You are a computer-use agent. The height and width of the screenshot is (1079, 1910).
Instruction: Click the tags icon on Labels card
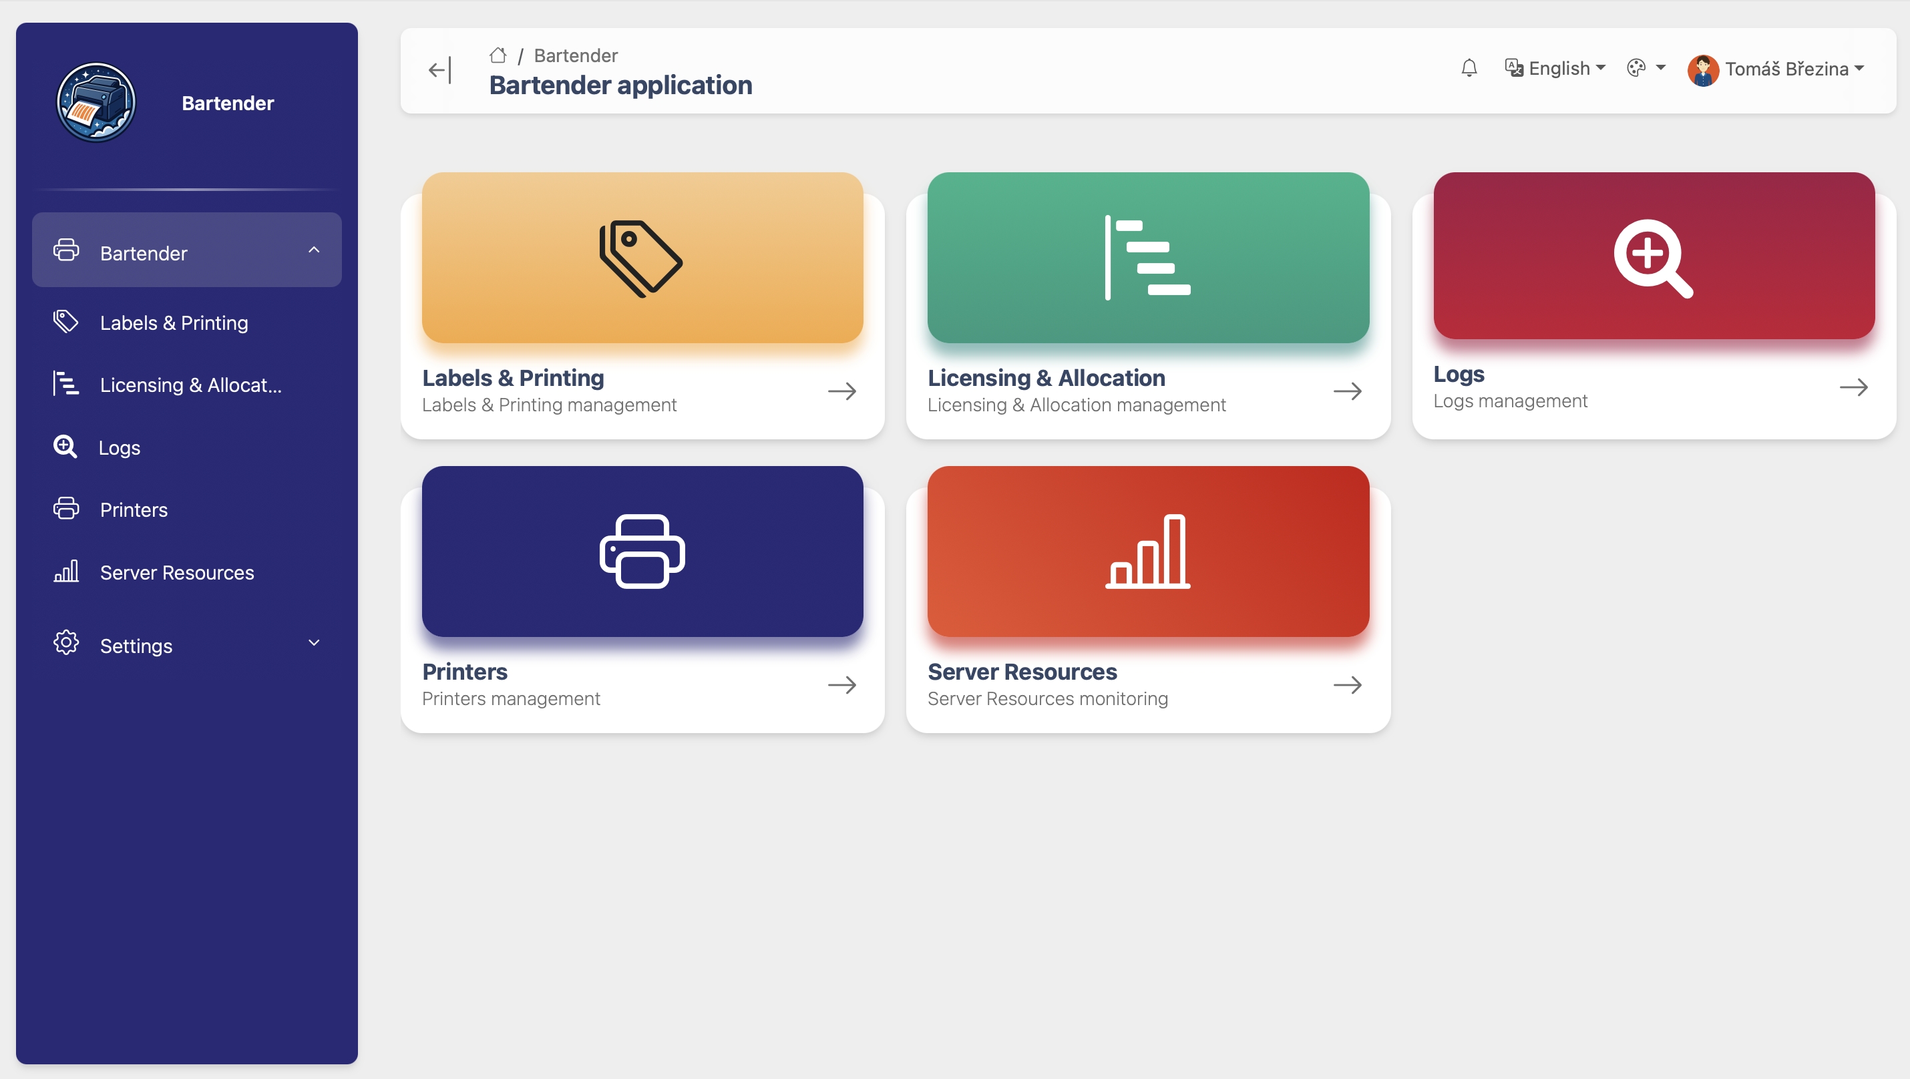(x=641, y=258)
